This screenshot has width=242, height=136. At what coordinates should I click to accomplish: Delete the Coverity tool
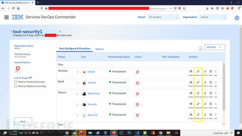click(211, 104)
